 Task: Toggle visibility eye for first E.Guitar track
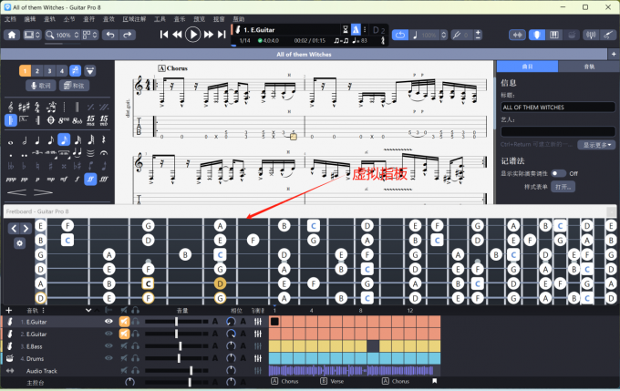(x=109, y=322)
